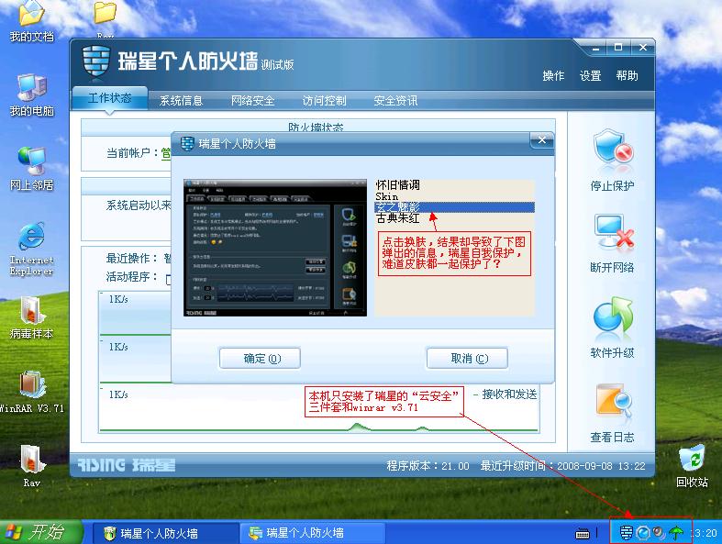Select the 玄之魅影 skin entry

click(x=455, y=207)
